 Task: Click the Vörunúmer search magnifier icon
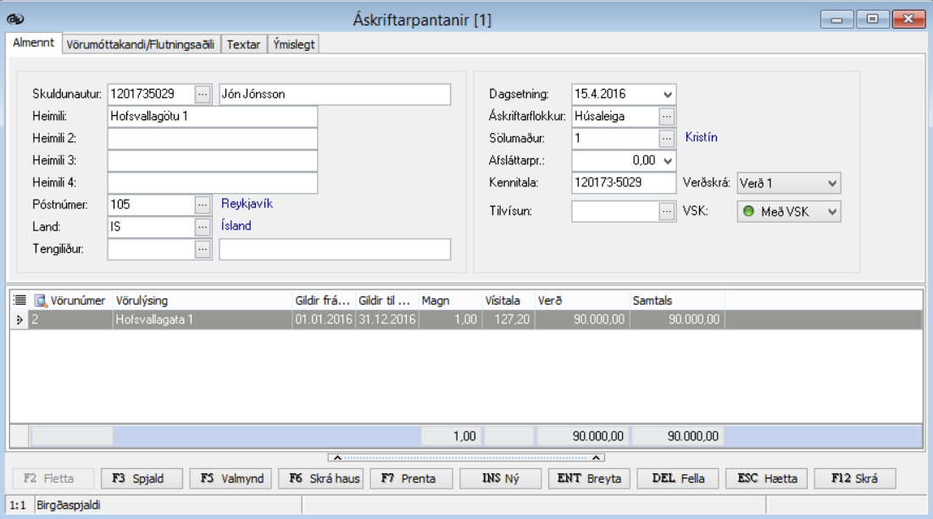coord(41,301)
